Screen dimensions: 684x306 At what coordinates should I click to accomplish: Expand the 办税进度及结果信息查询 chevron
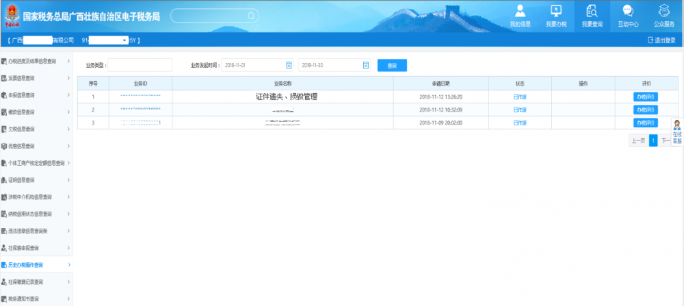[68, 61]
